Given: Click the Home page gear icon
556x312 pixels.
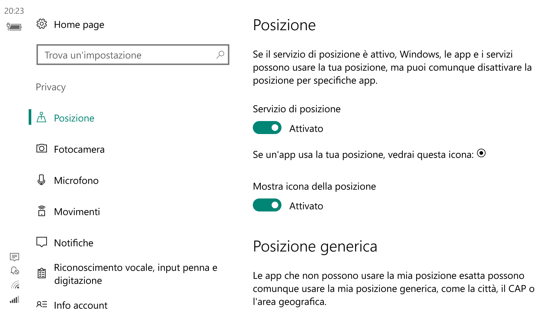Looking at the screenshot, I should [x=42, y=24].
